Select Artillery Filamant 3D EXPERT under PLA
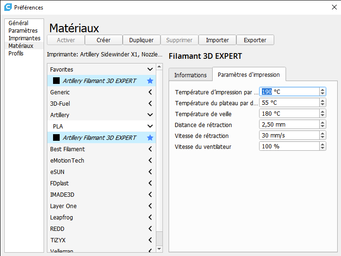 pyautogui.click(x=101, y=137)
